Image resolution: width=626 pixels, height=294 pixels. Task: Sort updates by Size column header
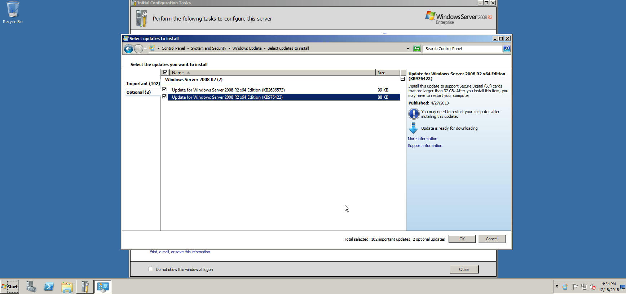coord(387,72)
